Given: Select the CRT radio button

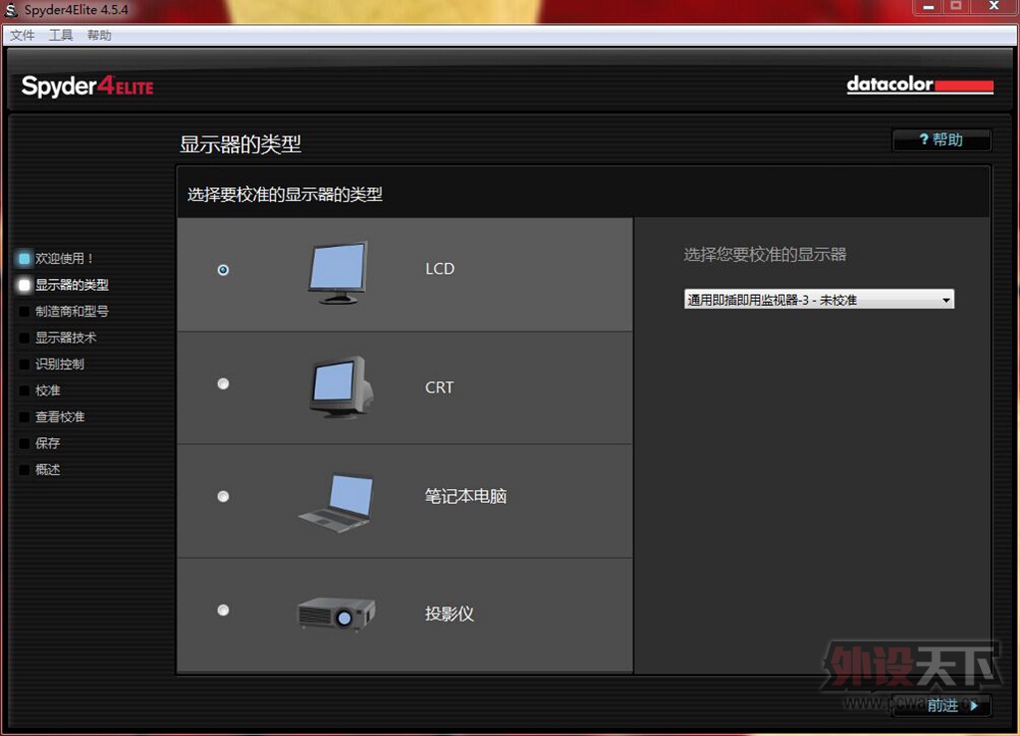Looking at the screenshot, I should tap(223, 384).
